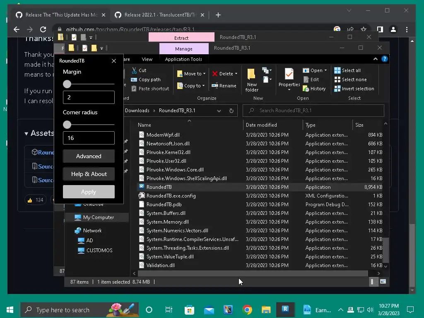The width and height of the screenshot is (424, 318).
Task: Click the Apply button in RoundedTB
Action: pos(89,192)
